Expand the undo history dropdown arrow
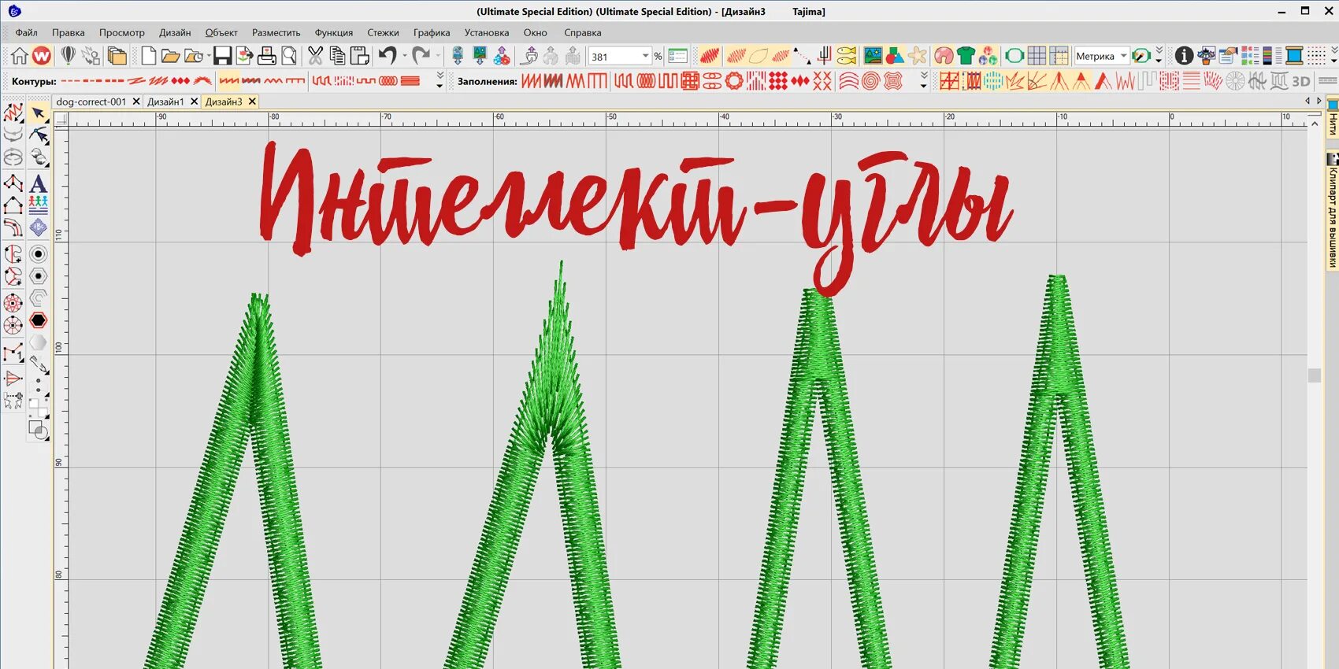 (404, 56)
